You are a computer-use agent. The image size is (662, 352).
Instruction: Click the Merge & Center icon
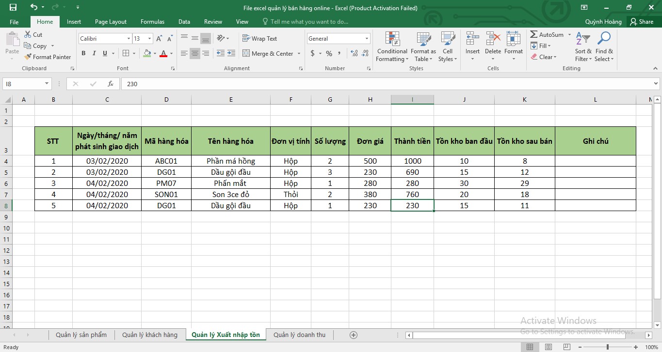click(268, 54)
